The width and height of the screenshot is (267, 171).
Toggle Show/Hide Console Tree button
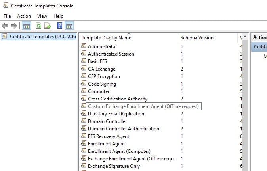click(x=27, y=26)
